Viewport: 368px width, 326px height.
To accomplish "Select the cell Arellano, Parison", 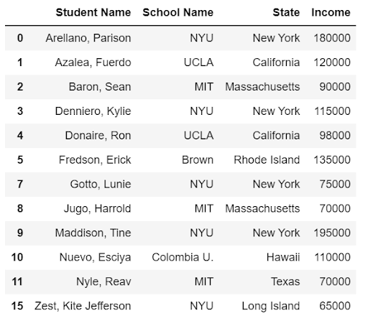I will [x=88, y=38].
